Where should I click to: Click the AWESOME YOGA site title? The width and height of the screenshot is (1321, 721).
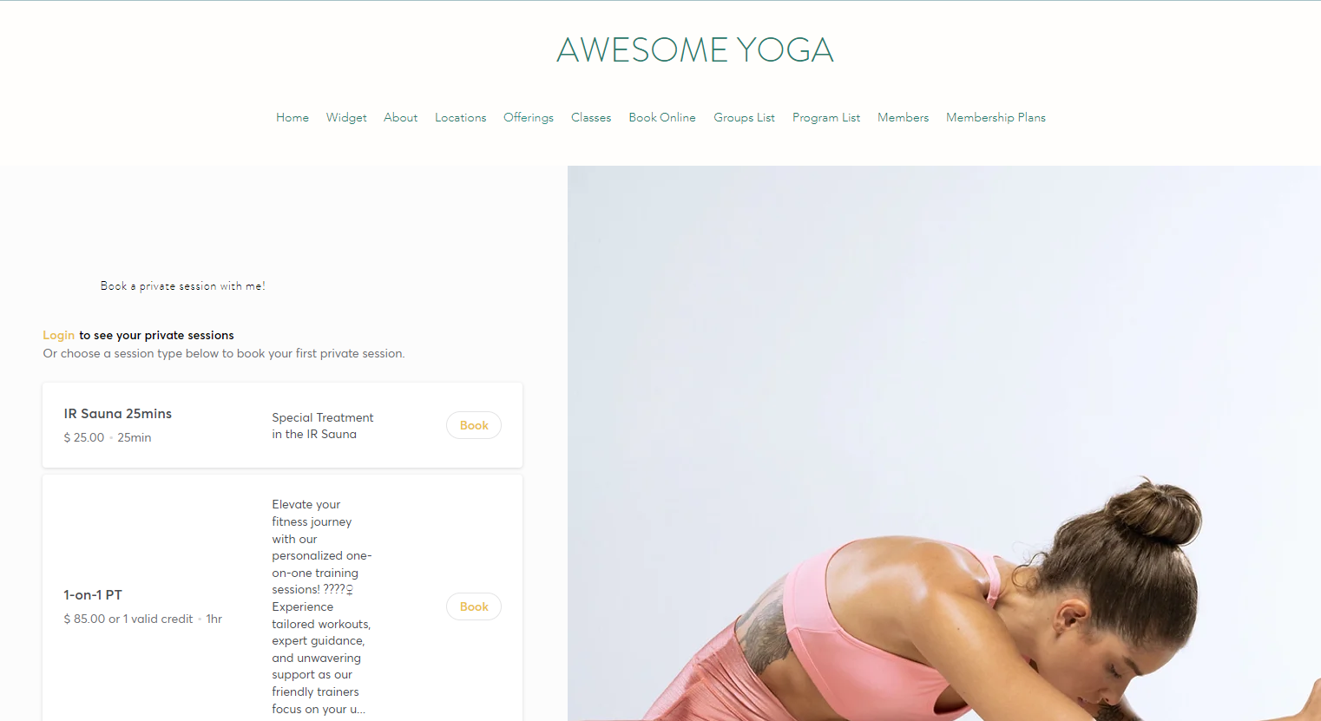695,50
